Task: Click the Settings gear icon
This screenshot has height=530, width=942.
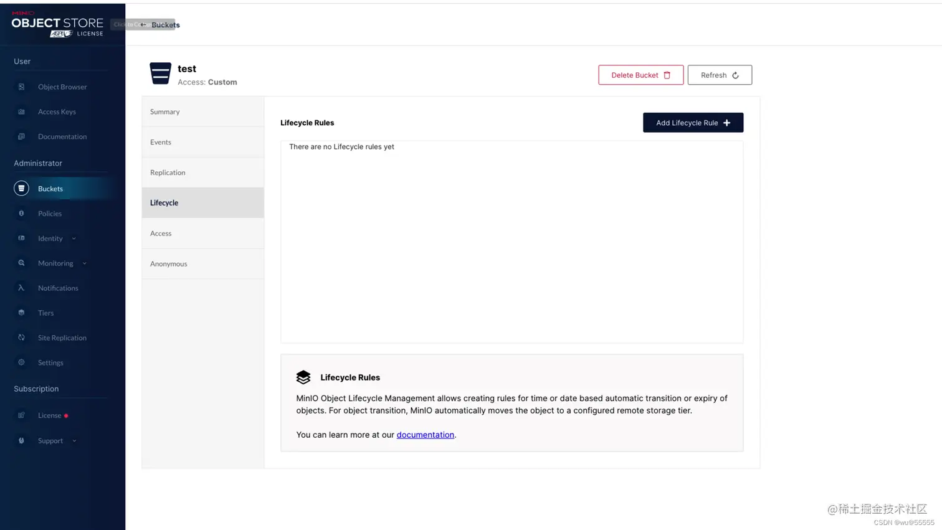Action: pos(21,362)
